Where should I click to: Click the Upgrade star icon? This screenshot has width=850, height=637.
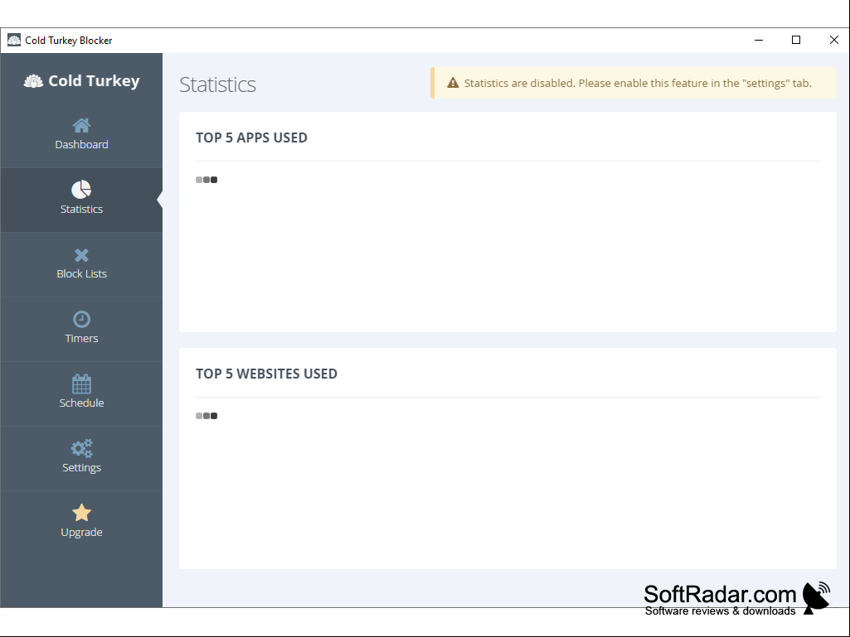click(81, 513)
